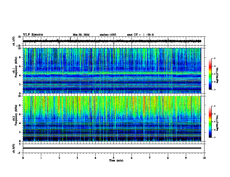Click the "Time (min)" axis label
230x177 pixels.
(116, 161)
